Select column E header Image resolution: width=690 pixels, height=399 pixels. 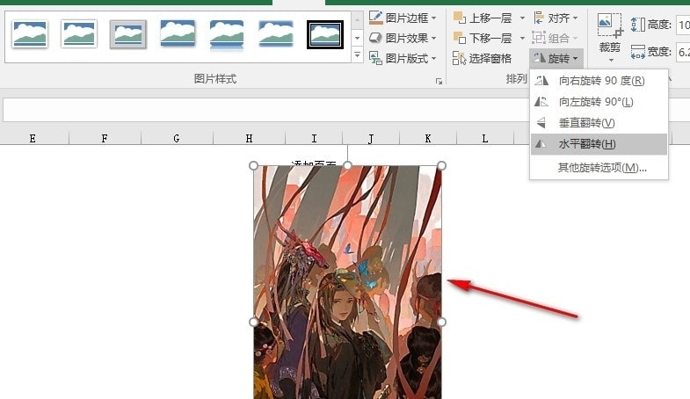click(x=33, y=139)
